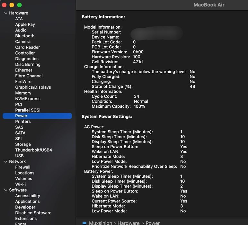Show FireWire information

pyautogui.click(x=23, y=82)
